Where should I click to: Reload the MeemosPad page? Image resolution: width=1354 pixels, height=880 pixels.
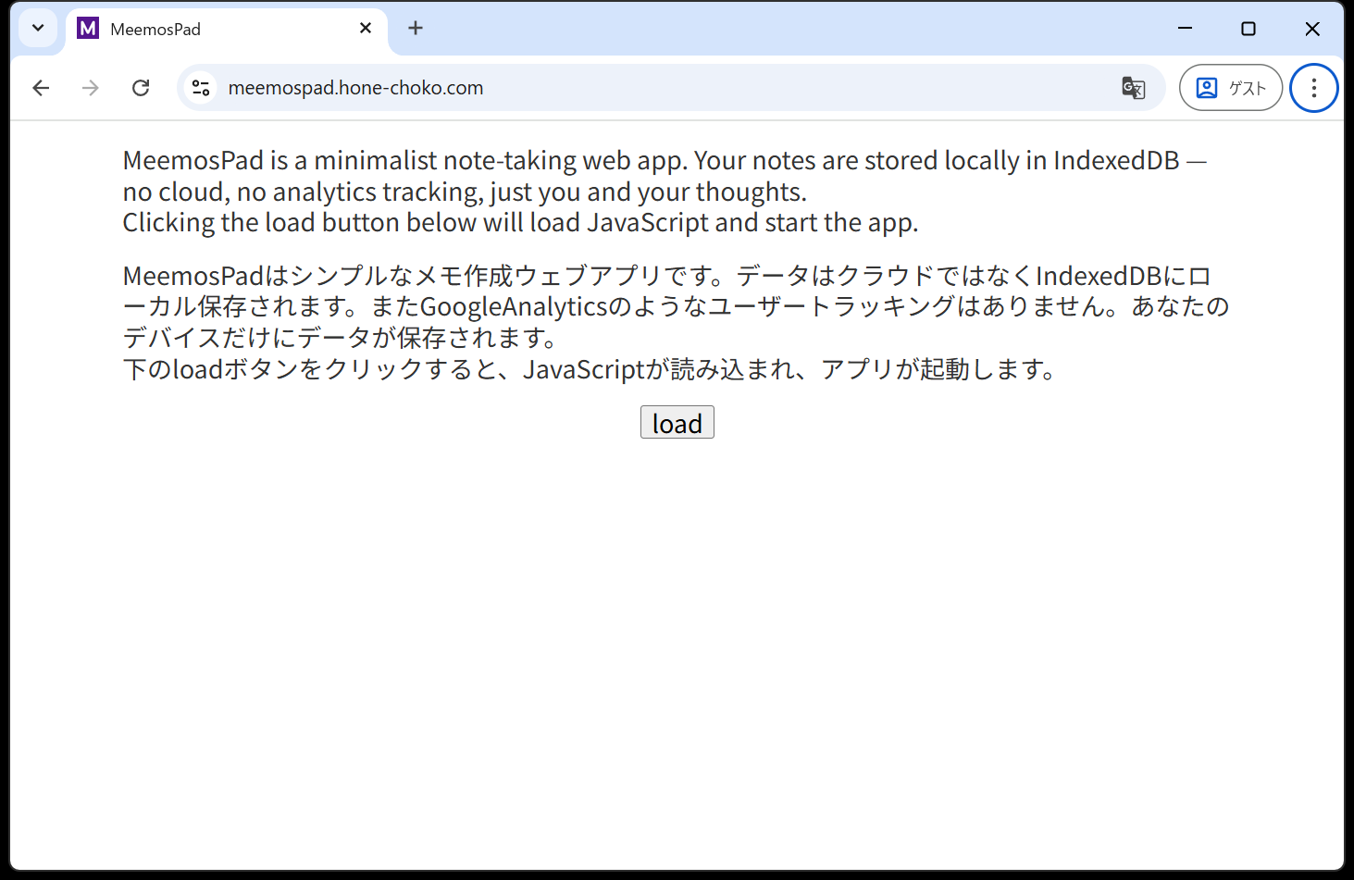[141, 88]
